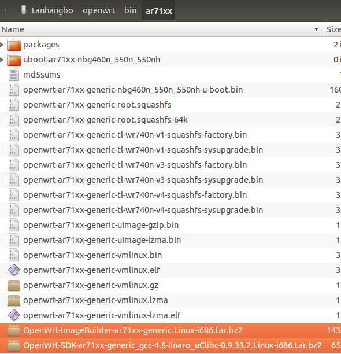Expand the uboot-ar71xx-nbg460n_550n_550nh folder arrow
This screenshot has width=341, height=354.
pos(2,60)
